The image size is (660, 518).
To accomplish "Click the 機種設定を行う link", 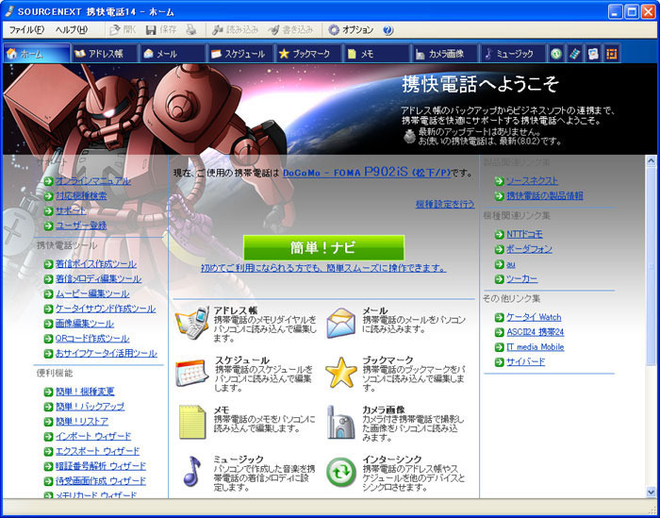I will (445, 204).
